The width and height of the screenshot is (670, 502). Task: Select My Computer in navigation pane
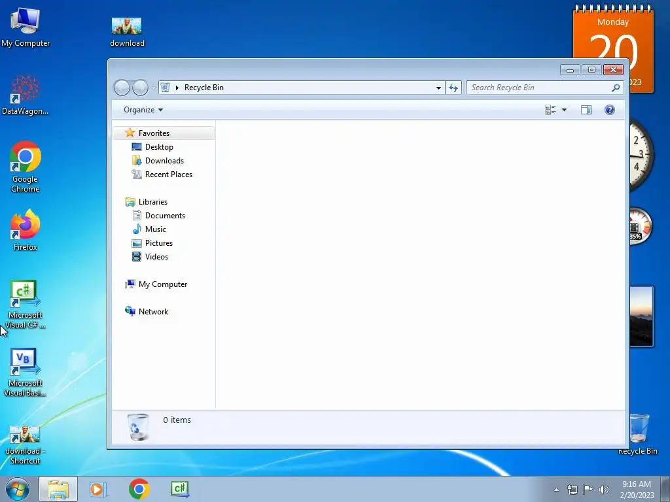162,284
